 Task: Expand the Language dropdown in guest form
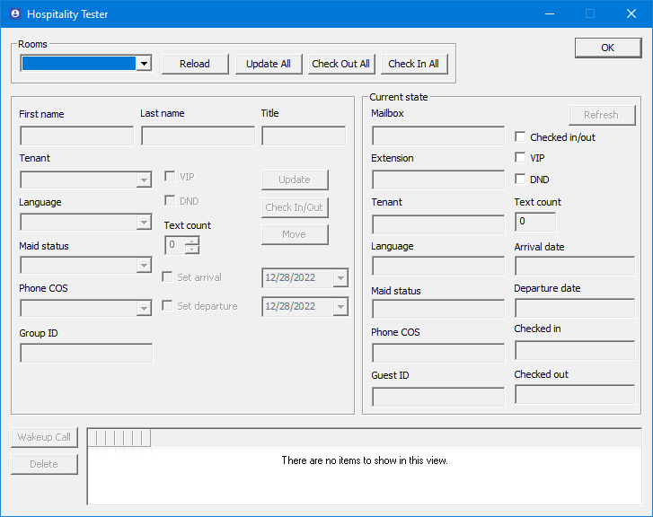(144, 223)
